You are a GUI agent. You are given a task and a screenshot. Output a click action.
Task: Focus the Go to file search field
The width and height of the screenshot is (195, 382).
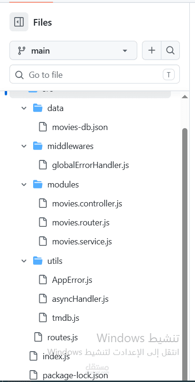tap(95, 75)
